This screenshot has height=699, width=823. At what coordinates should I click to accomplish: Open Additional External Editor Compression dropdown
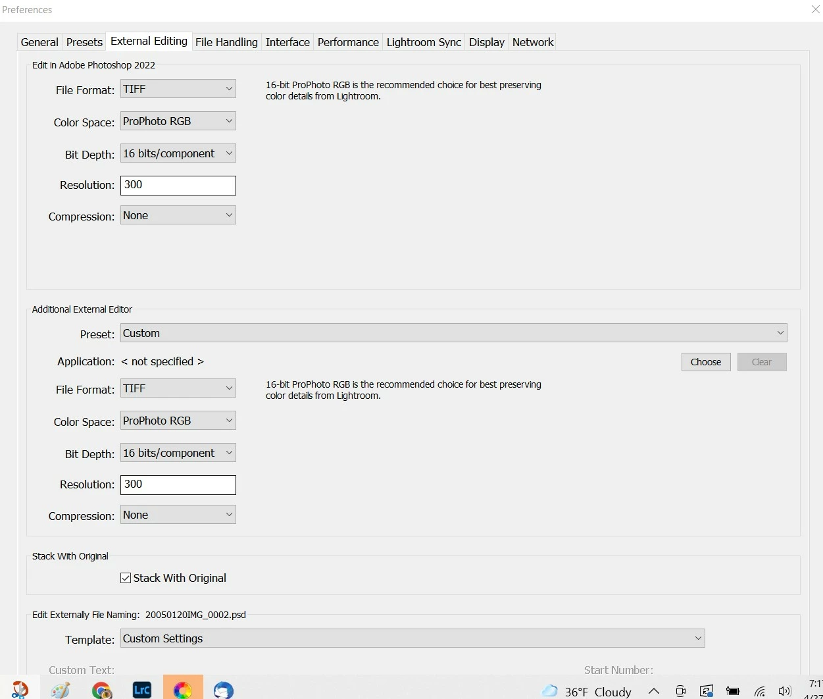coord(178,515)
